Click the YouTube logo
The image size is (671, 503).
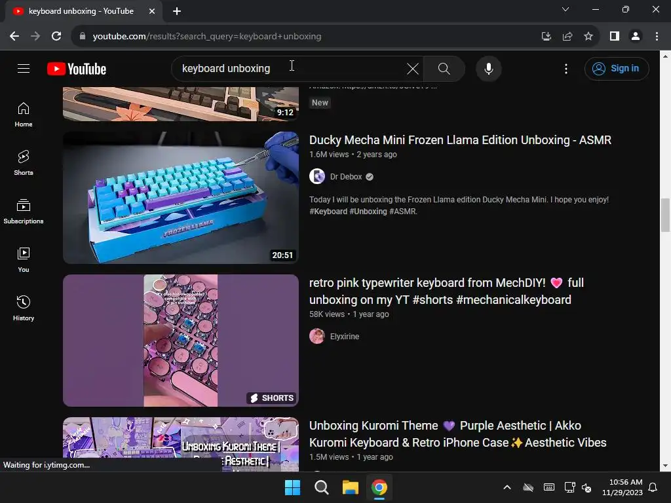[77, 69]
